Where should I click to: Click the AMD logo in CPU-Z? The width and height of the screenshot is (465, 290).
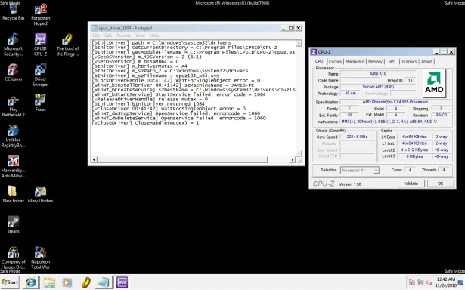pos(434,84)
